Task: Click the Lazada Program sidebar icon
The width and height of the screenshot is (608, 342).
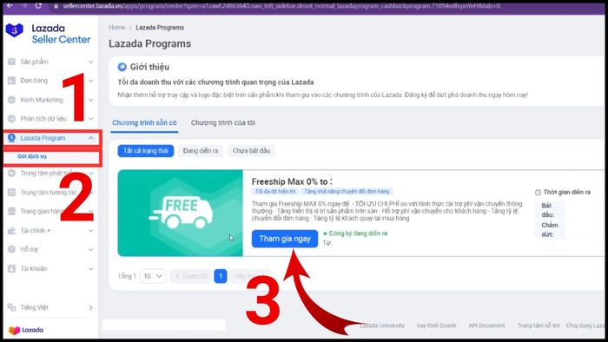Action: click(x=11, y=138)
